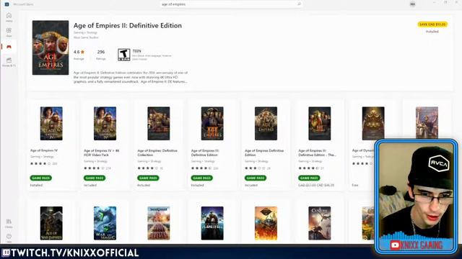Click Game Pass badge on Age of Empires Definitive Edition

pos(255,178)
